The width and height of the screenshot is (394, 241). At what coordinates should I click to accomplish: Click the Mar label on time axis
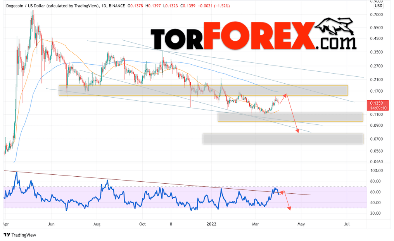tap(255, 224)
